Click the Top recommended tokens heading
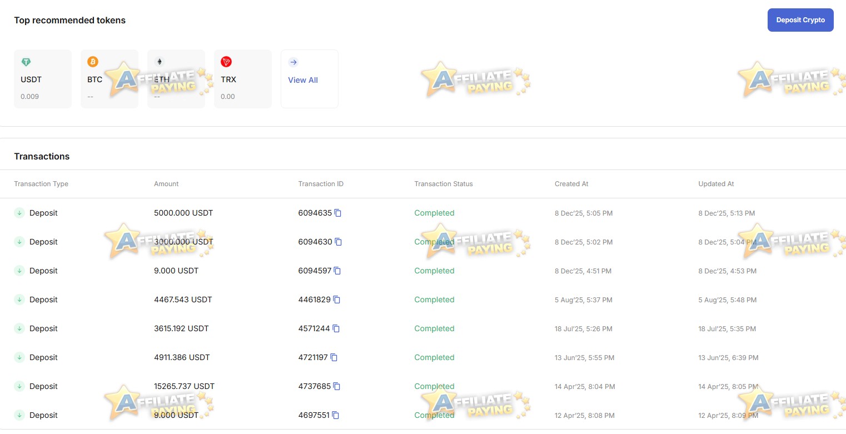Screen dimensions: 846x434 [70, 21]
